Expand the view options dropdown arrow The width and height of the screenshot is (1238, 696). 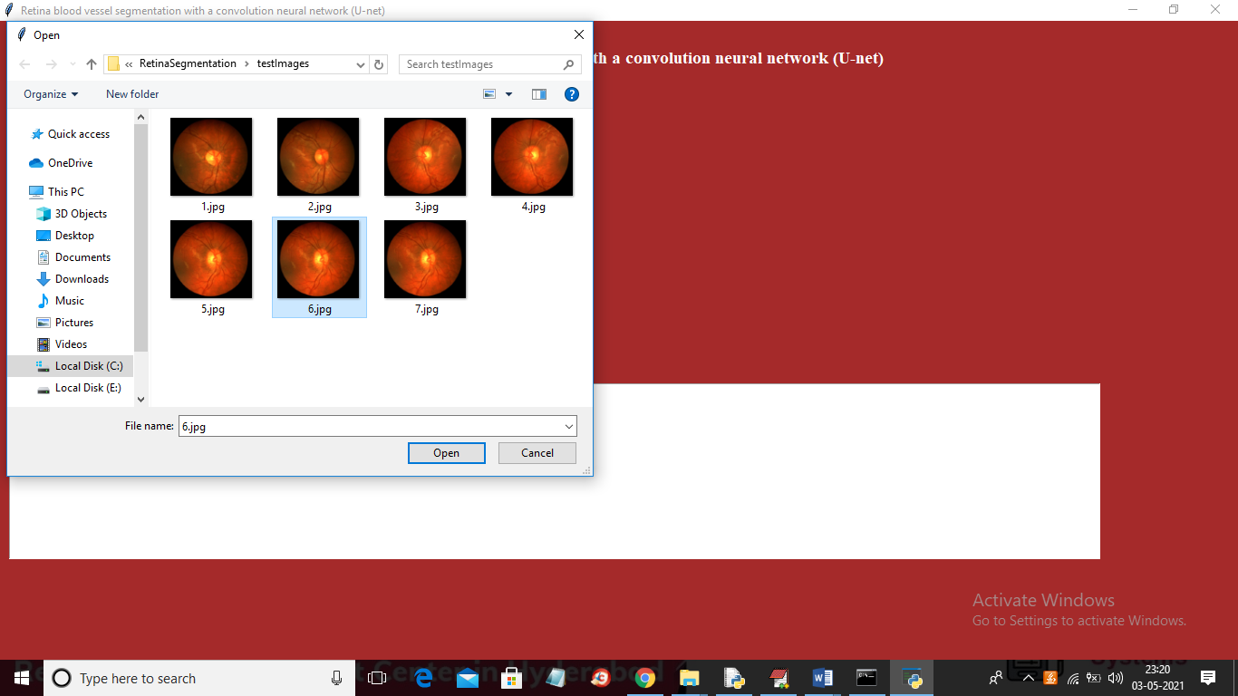coord(508,94)
